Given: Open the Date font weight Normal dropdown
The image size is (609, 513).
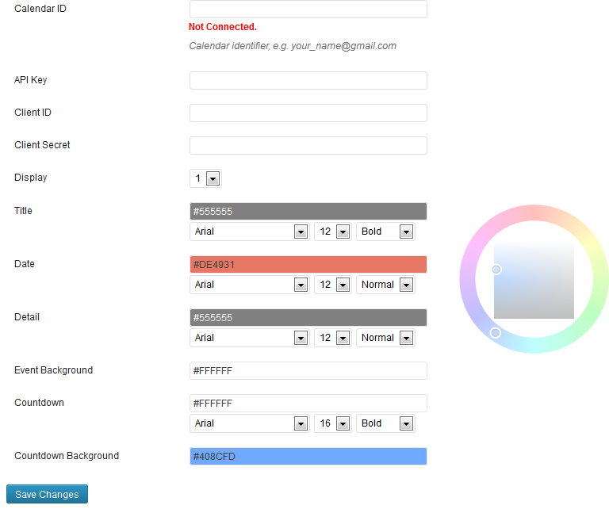Looking at the screenshot, I should (x=385, y=285).
